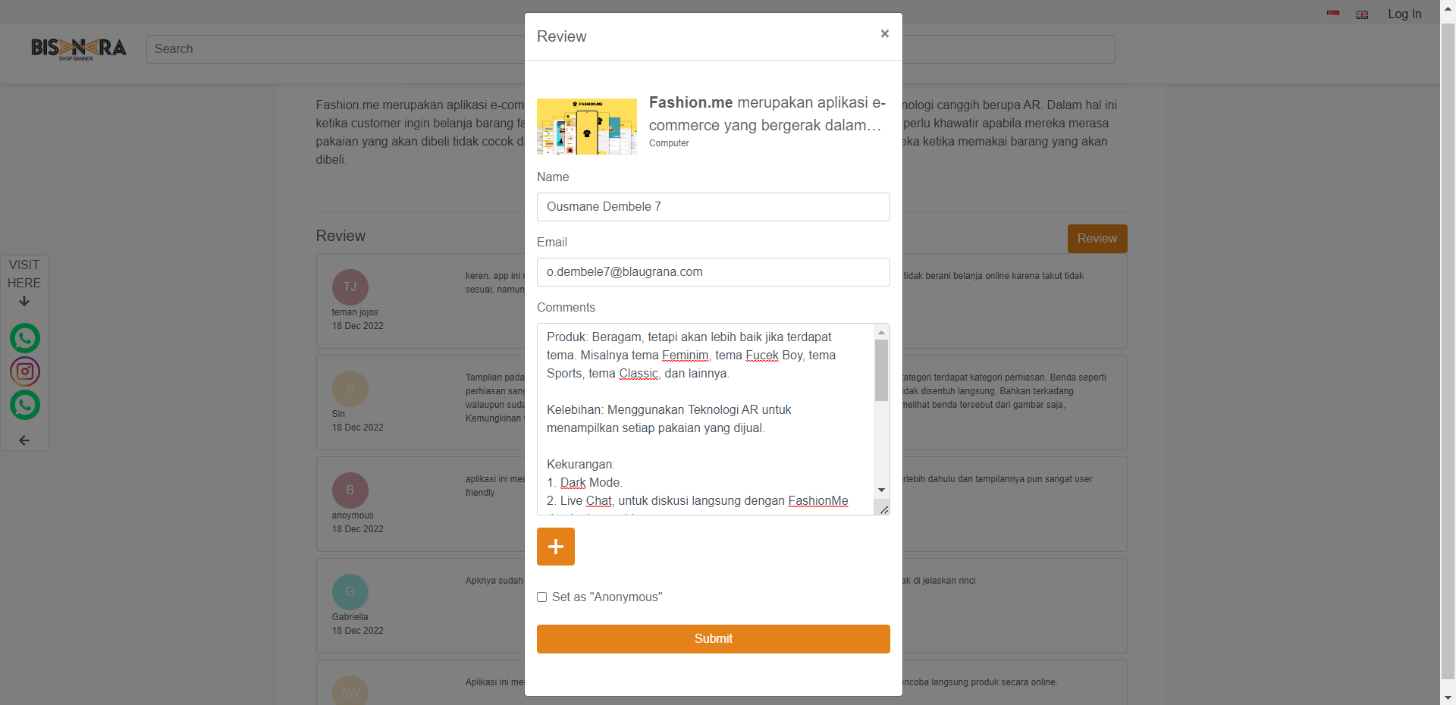Switch language using the Indonesian flag

(x=1333, y=14)
